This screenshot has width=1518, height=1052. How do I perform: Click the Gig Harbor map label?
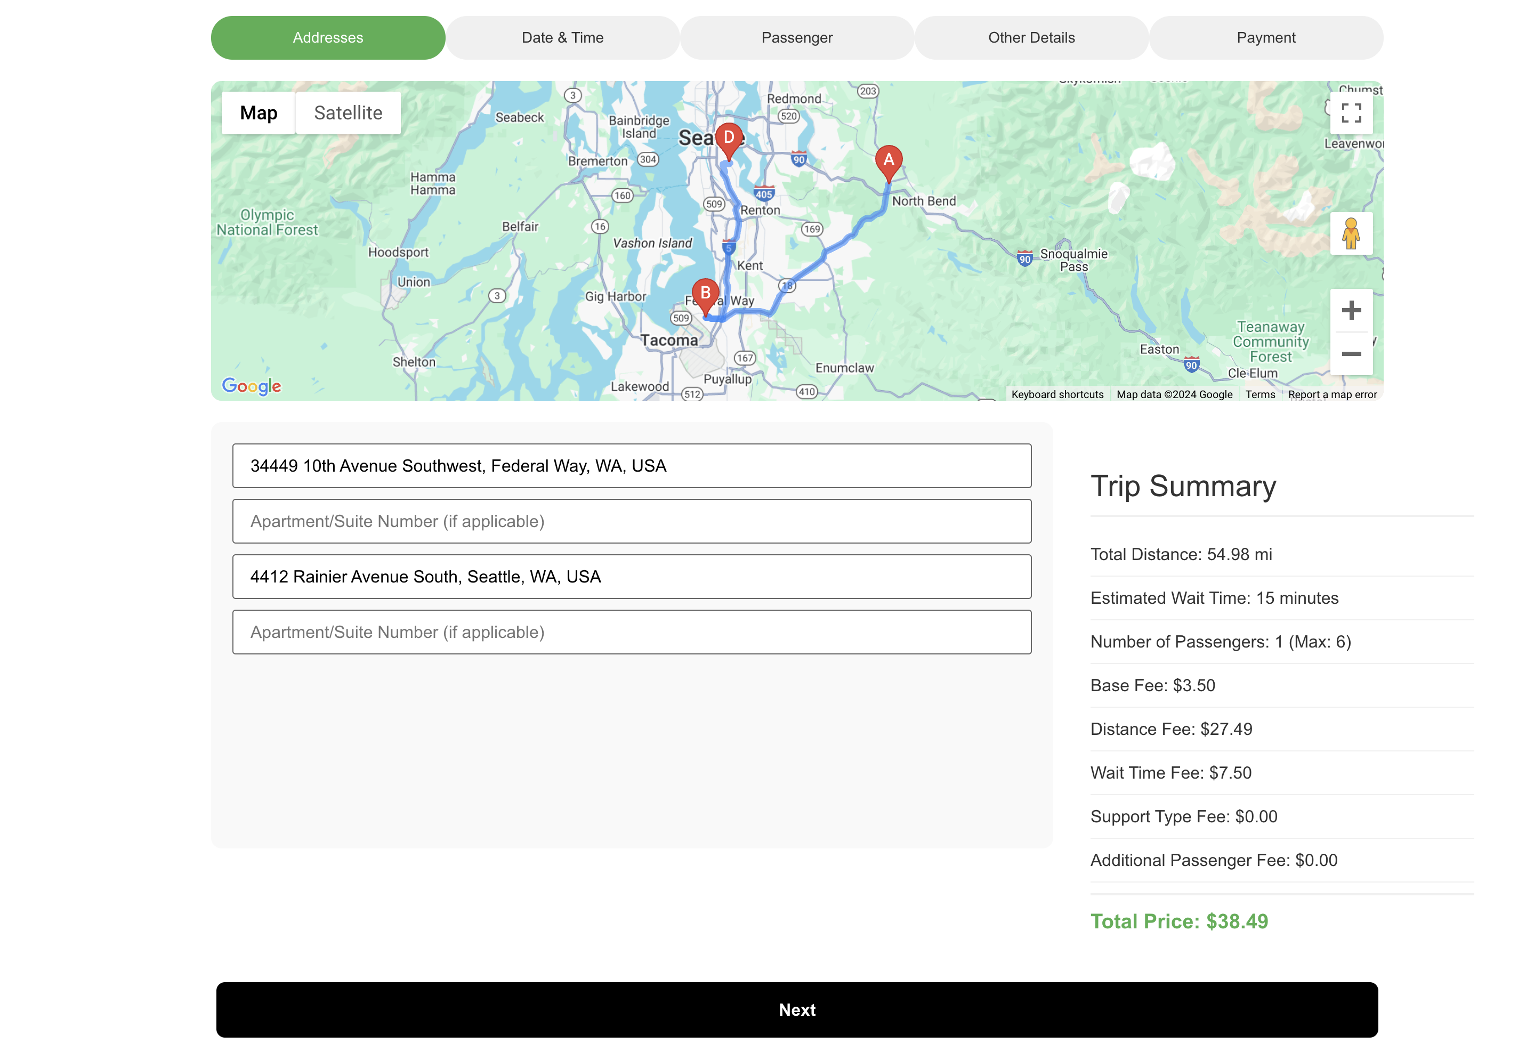point(615,297)
